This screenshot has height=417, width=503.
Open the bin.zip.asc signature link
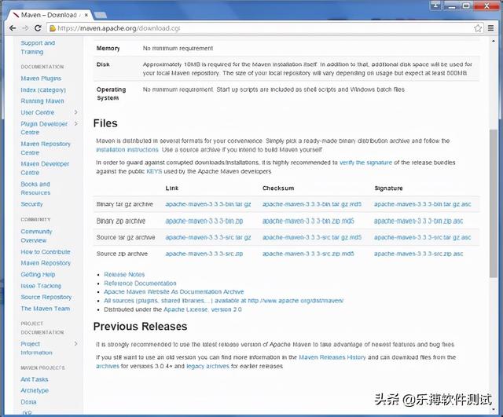(418, 221)
